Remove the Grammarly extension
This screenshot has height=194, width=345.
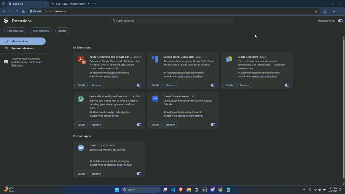[96, 125]
